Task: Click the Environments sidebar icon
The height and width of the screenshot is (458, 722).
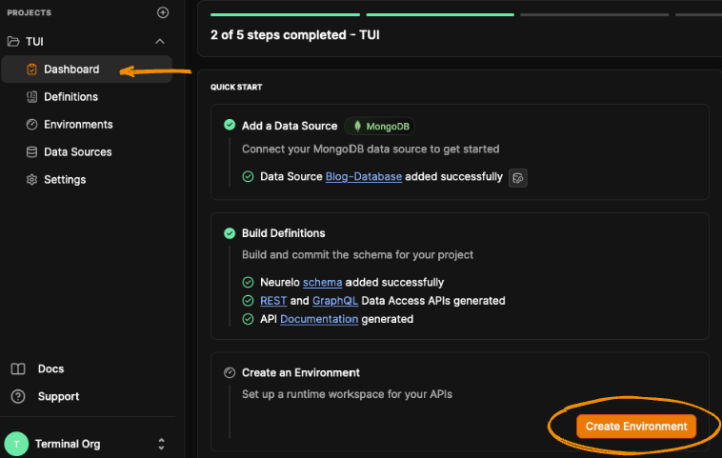Action: point(32,125)
